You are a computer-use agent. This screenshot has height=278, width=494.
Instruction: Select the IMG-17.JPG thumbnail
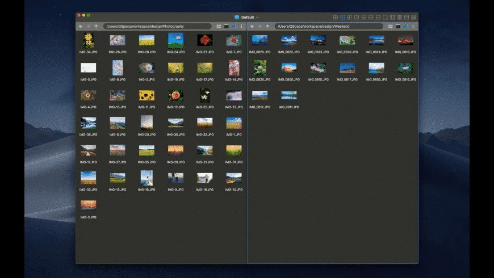point(88,150)
